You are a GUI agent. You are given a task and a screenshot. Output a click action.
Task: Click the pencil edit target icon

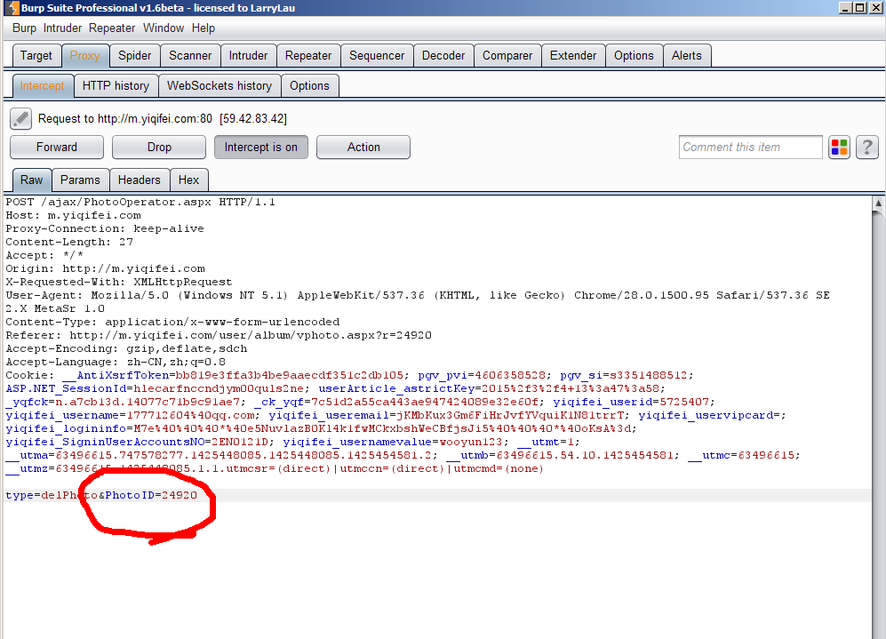tap(21, 119)
